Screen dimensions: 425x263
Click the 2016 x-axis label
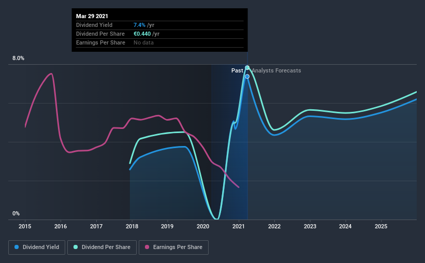(x=61, y=226)
